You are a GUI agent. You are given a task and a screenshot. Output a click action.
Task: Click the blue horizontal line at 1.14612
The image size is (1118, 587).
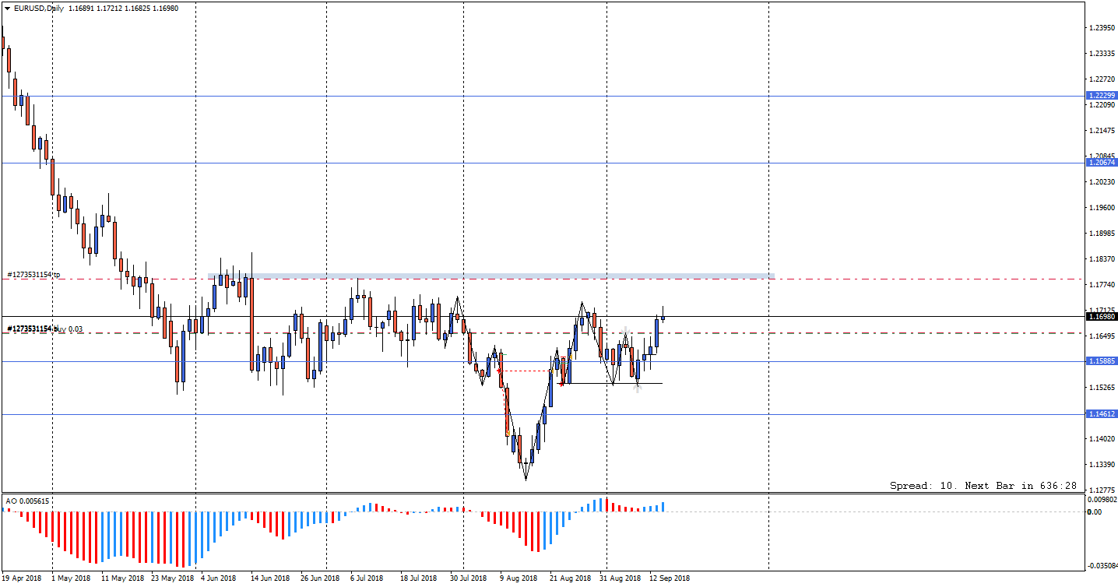[x=545, y=415]
